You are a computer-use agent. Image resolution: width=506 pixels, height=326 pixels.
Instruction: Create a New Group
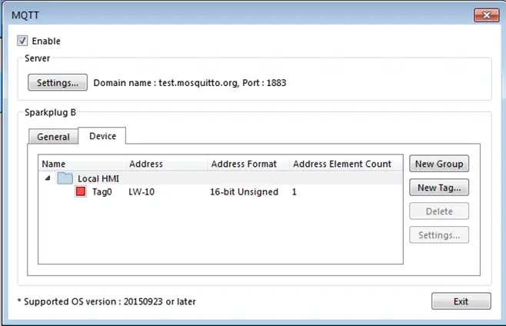tap(439, 164)
